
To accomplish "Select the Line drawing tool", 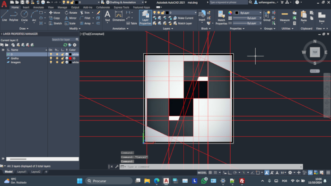I will click(4, 16).
